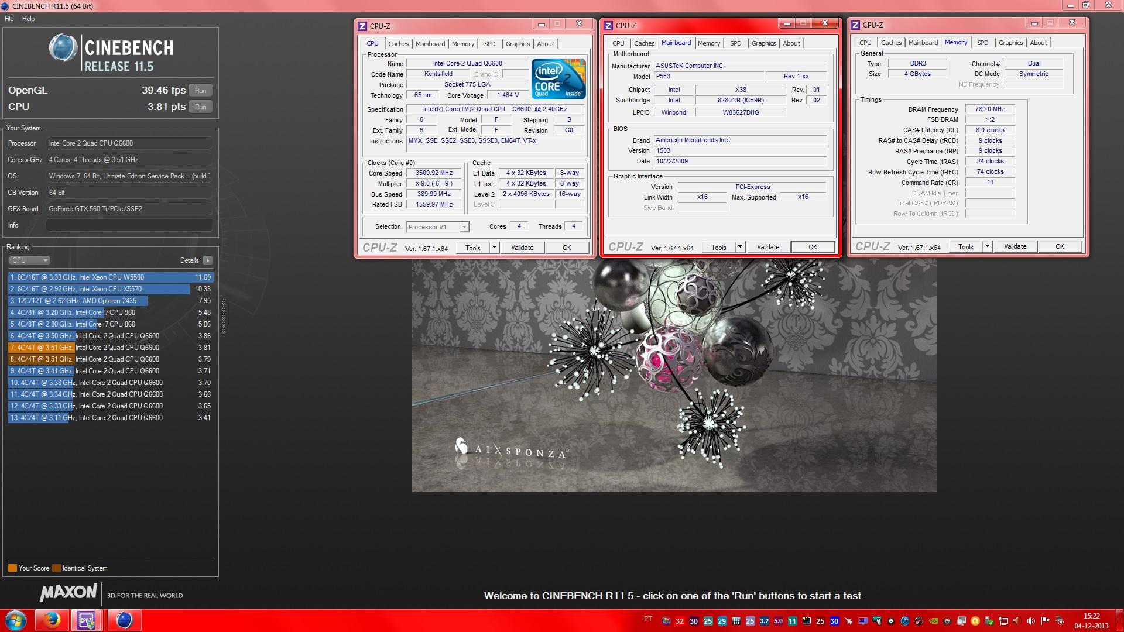Select ranking row 3 AMD Opteron 2435
Viewport: 1124px width, 632px height.
111,301
